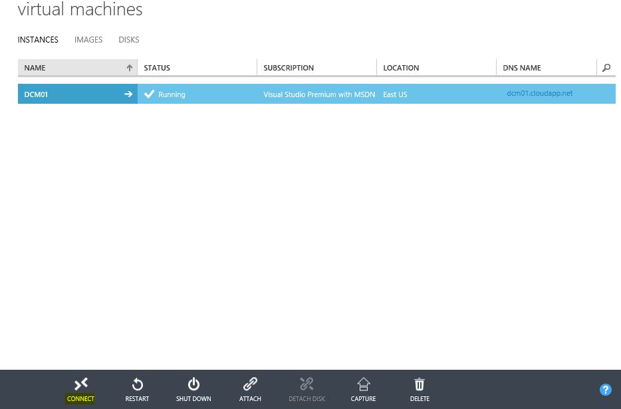Image resolution: width=621 pixels, height=409 pixels.
Task: Open the dcm01.cloudapp.net link
Action: coord(540,93)
